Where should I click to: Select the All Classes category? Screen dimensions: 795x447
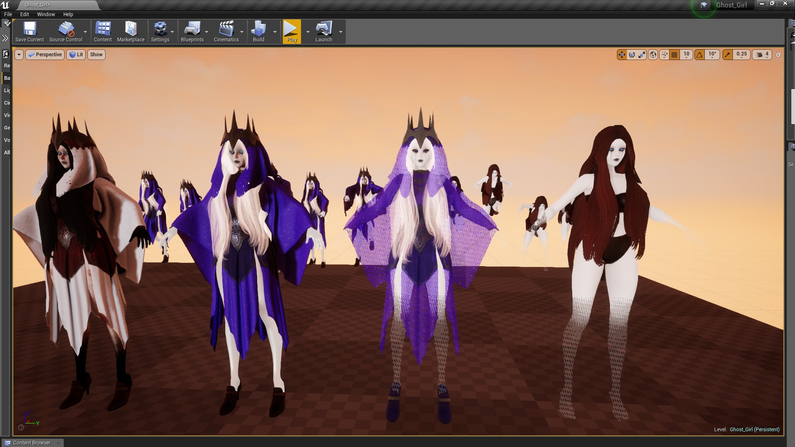[7, 153]
